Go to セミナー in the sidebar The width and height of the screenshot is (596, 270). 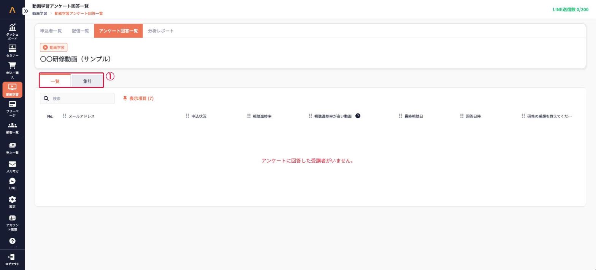12,51
